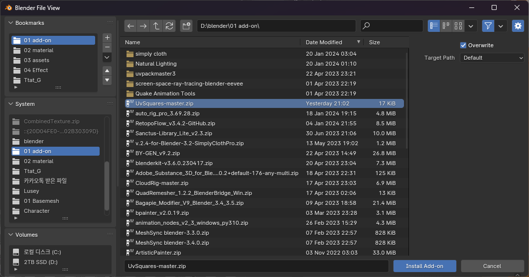Open display settings dropdown arrow
Image resolution: width=529 pixels, height=277 pixels.
pos(471,26)
